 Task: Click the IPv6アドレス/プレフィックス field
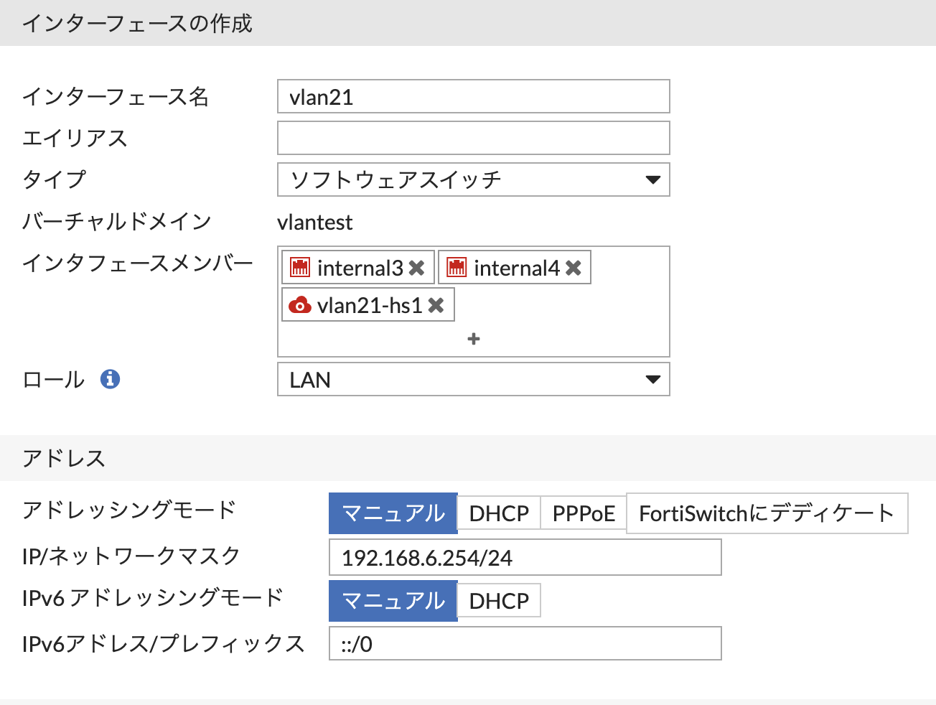[525, 644]
